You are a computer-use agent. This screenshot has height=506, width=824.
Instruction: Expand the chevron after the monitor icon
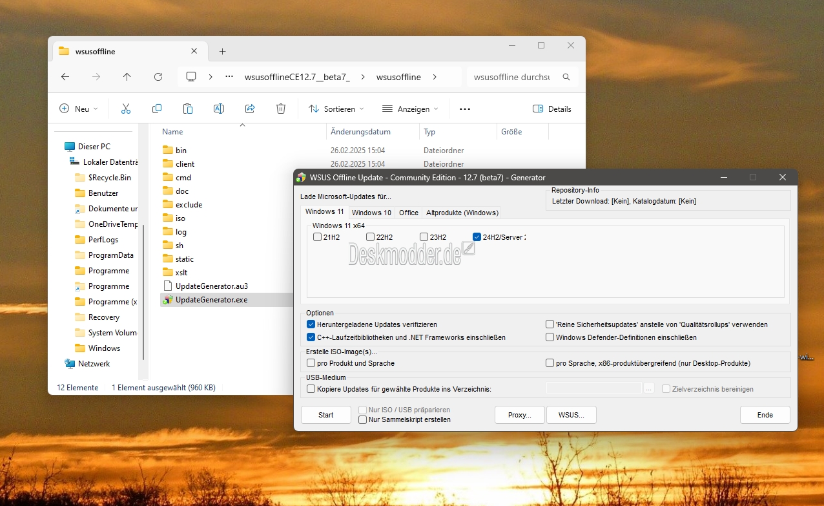pos(211,77)
